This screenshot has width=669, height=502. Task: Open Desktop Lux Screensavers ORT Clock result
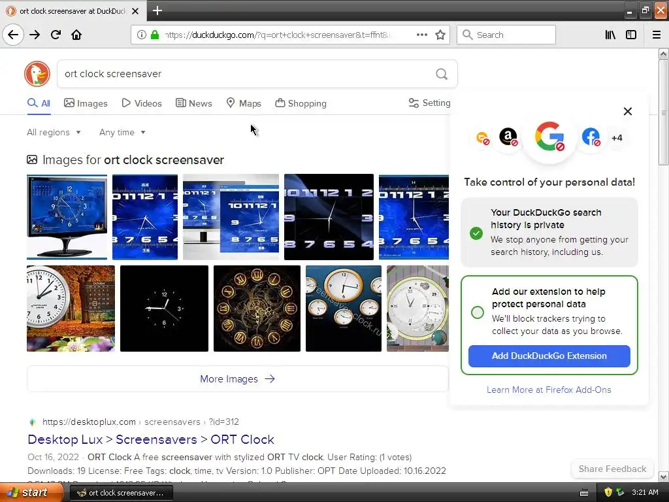point(151,439)
